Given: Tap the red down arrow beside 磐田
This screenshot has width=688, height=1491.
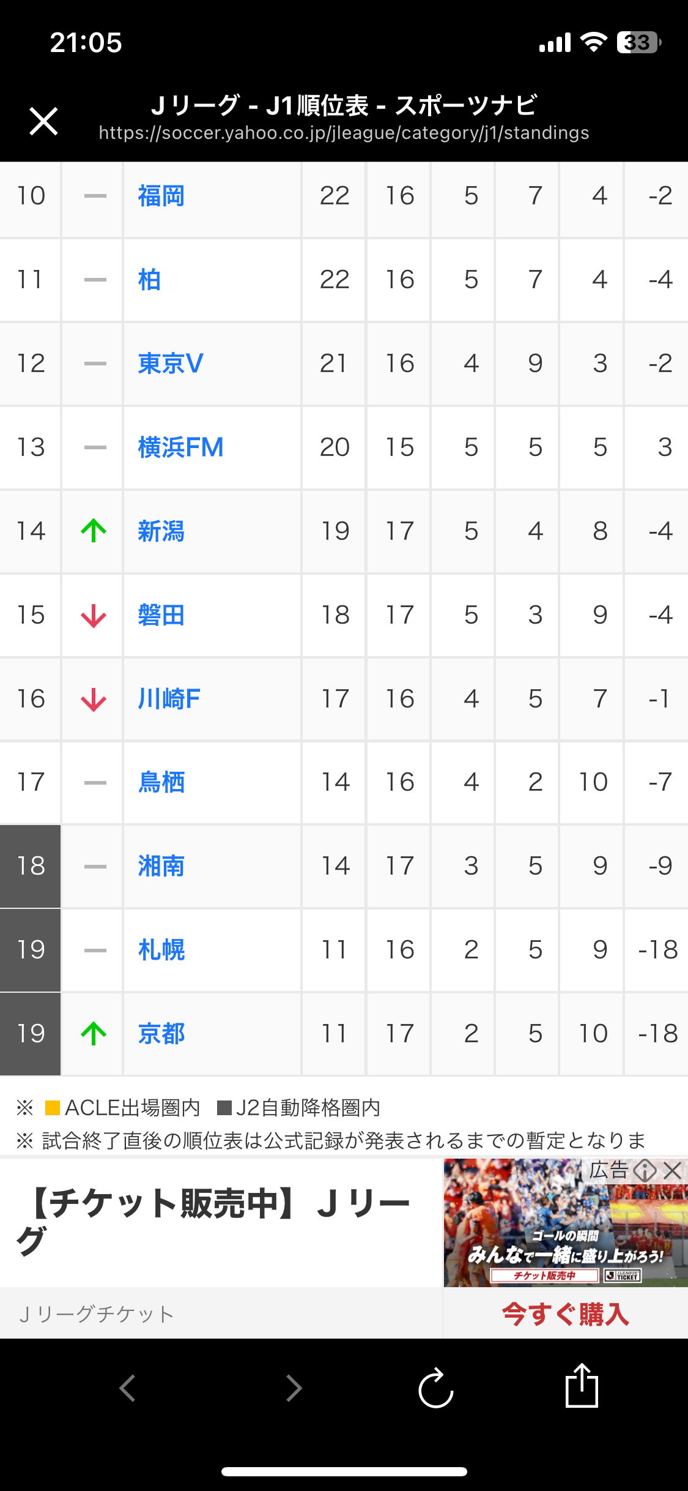Looking at the screenshot, I should pos(94,615).
